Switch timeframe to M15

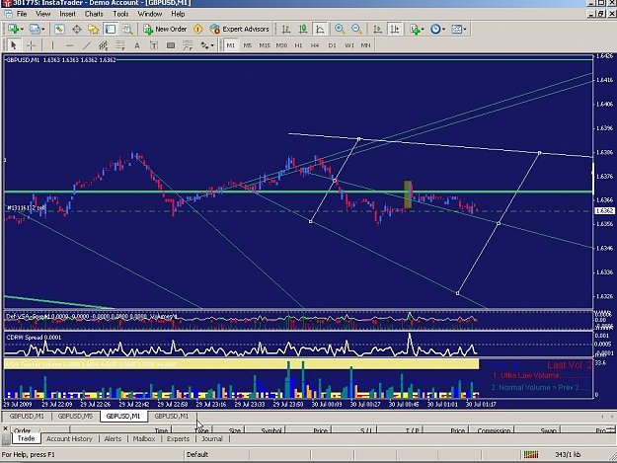pos(265,45)
